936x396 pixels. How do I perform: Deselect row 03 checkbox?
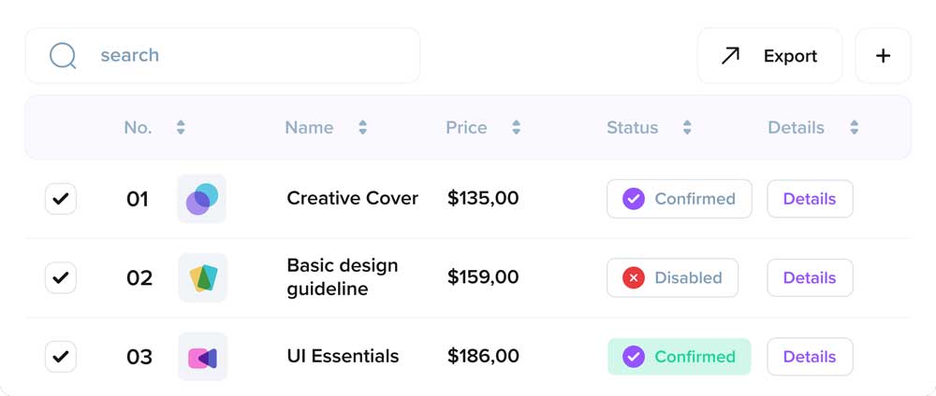pyautogui.click(x=61, y=357)
